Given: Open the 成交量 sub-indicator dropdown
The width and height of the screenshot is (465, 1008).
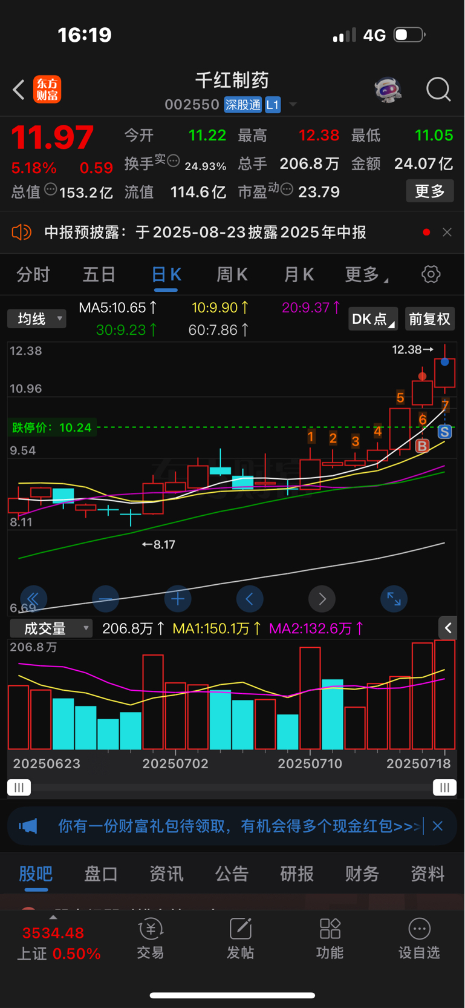Looking at the screenshot, I should coord(51,628).
